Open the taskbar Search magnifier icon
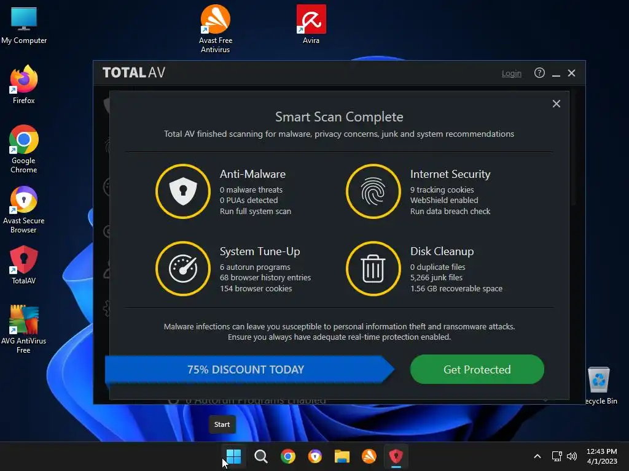This screenshot has height=471, width=629. 260,456
